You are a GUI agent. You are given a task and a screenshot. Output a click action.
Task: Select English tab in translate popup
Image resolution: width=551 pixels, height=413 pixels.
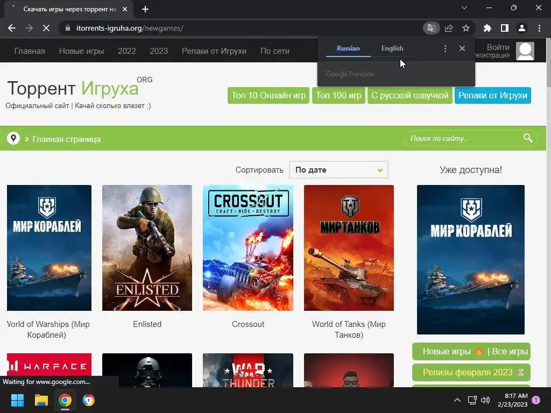[392, 48]
